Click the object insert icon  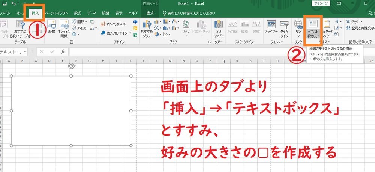pos(337,35)
